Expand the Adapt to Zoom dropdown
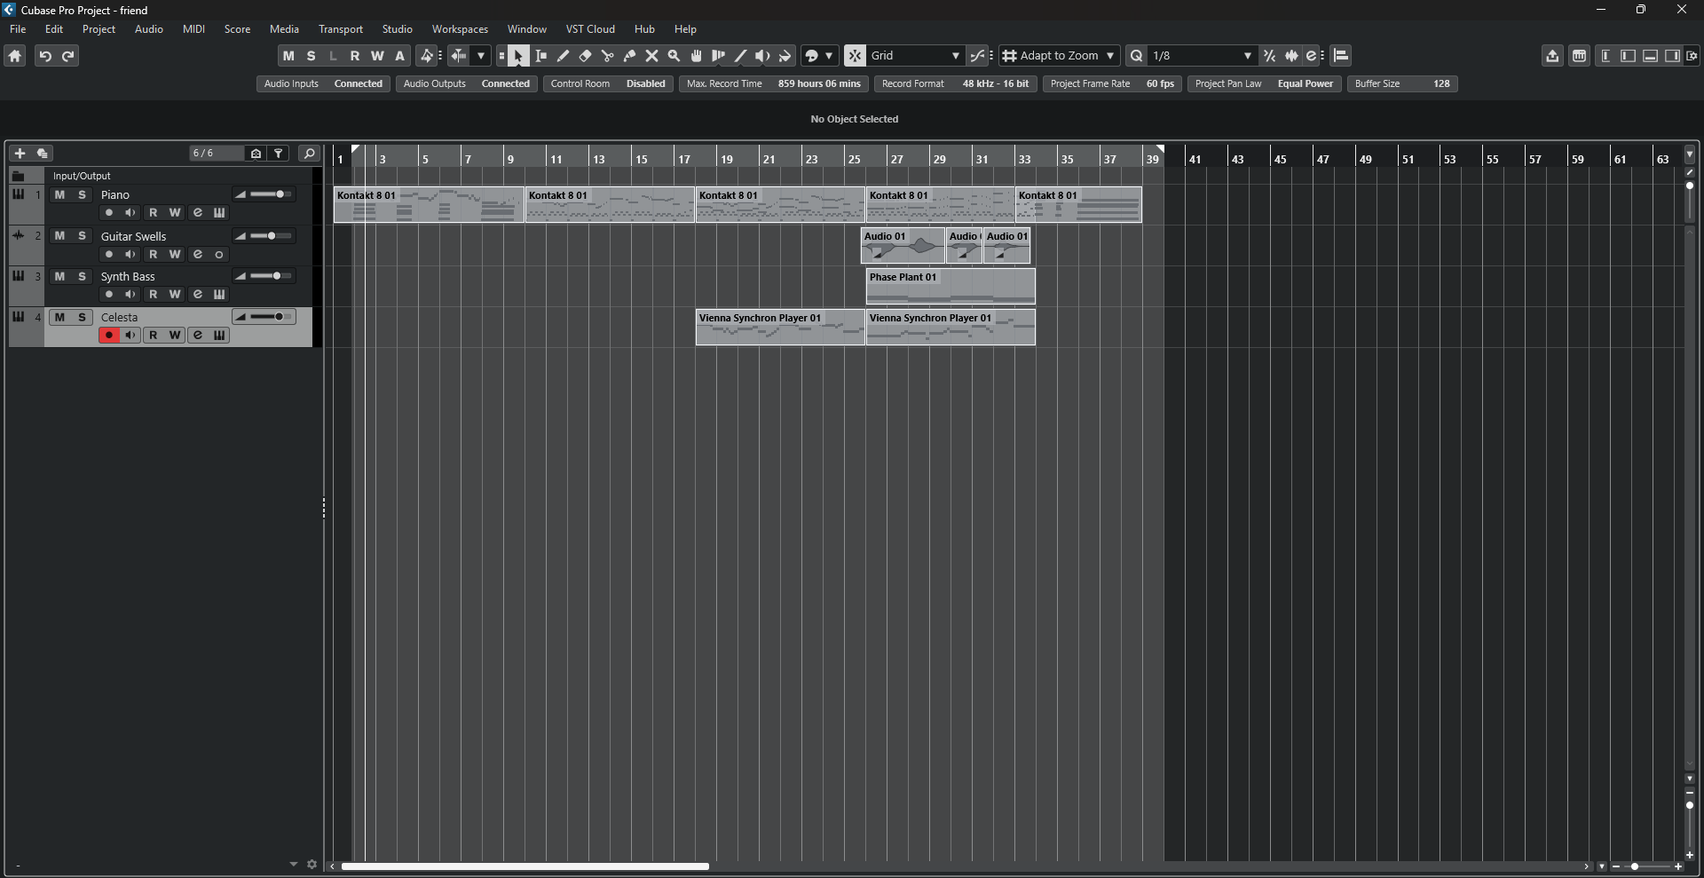Screen dimensions: 1704x878 click(x=1060, y=56)
